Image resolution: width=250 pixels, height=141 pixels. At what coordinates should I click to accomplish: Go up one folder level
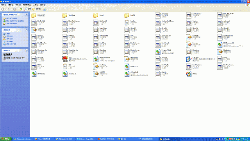[x=21, y=9]
